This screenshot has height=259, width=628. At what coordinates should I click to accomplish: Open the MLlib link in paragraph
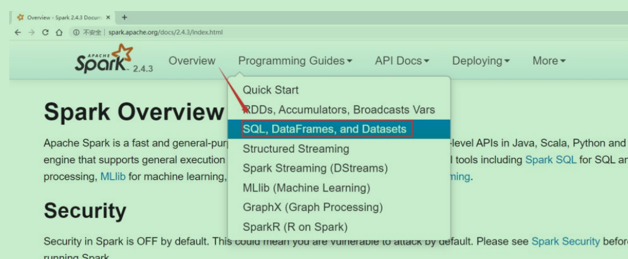(x=113, y=176)
